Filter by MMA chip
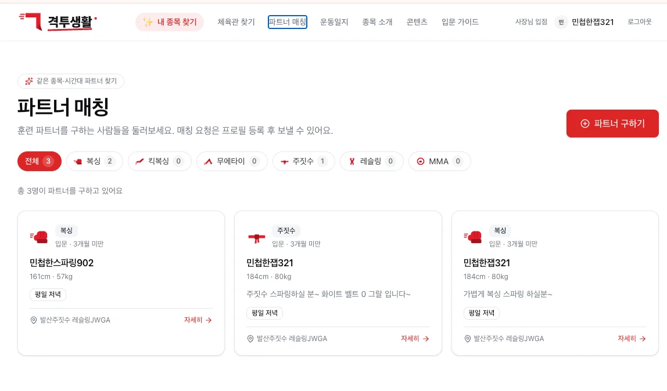Viewport: 667px width, 391px height. click(x=439, y=161)
